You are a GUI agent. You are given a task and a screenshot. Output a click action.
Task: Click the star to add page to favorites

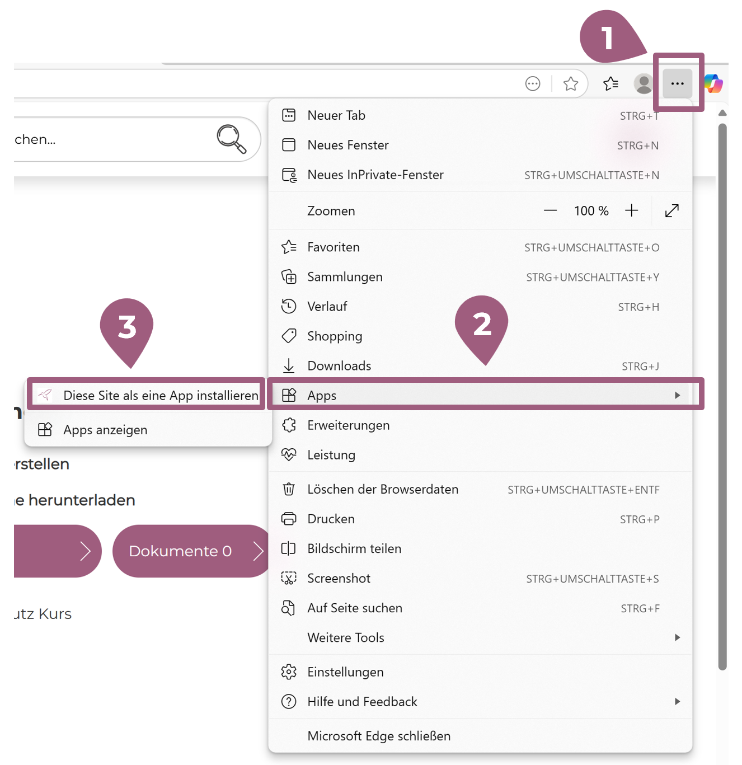[570, 83]
